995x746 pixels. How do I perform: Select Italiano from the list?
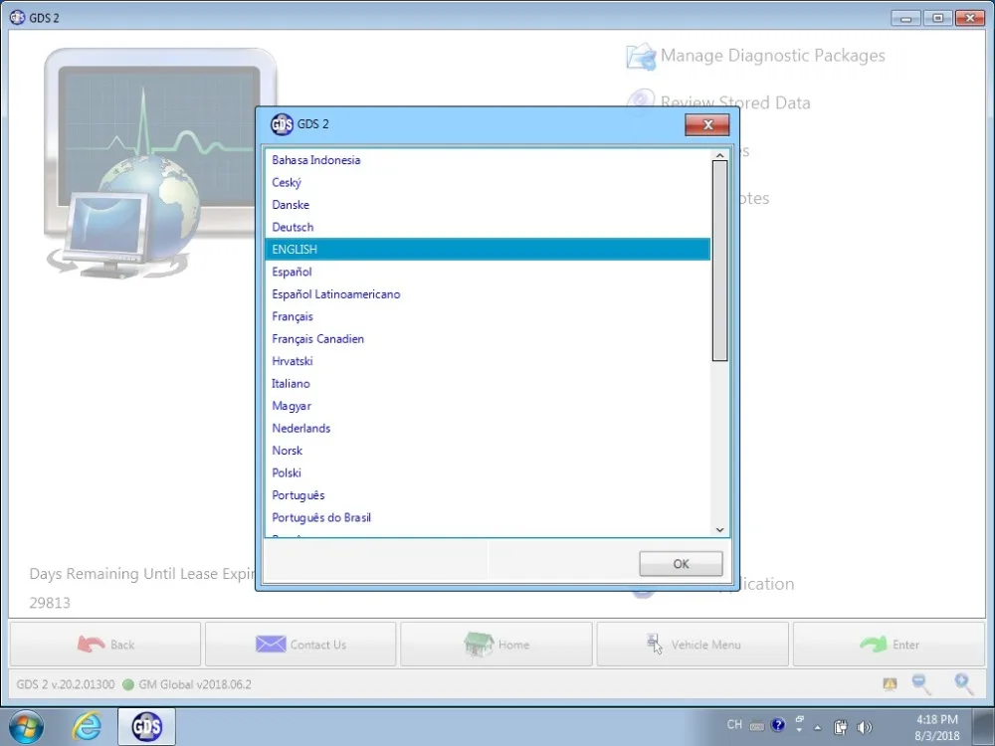point(488,383)
